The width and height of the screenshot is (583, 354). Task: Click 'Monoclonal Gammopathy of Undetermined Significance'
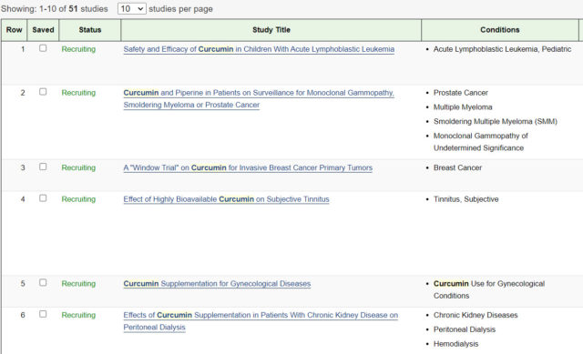tap(481, 142)
